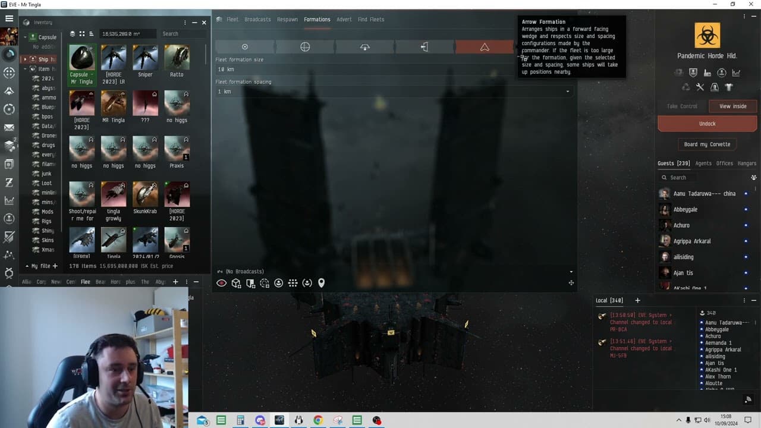Select the Take Control button
The image size is (761, 428).
682,106
